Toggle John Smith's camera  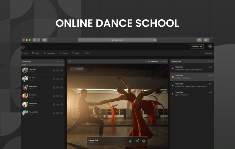click(x=58, y=70)
